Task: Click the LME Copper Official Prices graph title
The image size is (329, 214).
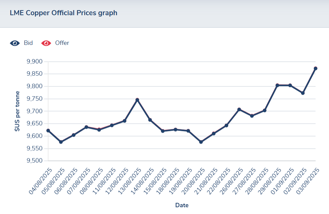Action: point(64,13)
